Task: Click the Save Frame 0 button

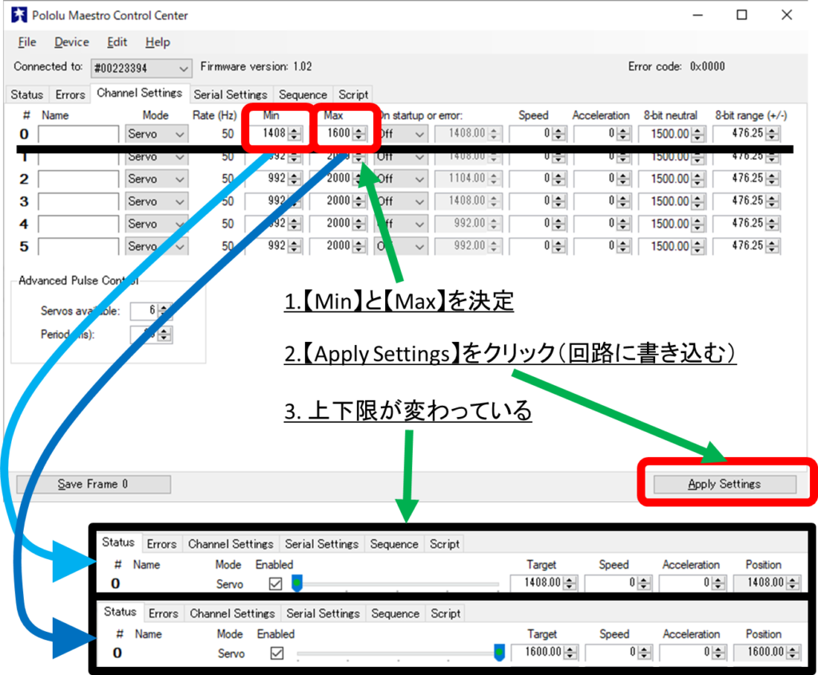Action: click(93, 484)
